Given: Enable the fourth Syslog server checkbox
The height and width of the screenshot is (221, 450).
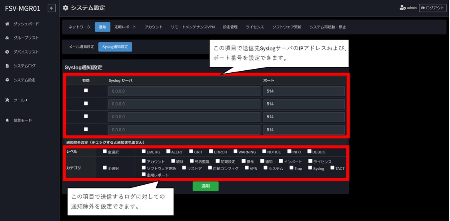Looking at the screenshot, I should click(86, 129).
